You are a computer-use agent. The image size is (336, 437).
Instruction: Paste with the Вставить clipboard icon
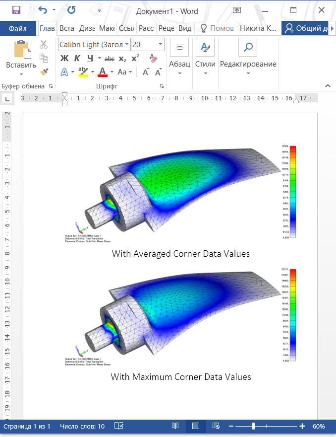(x=22, y=49)
